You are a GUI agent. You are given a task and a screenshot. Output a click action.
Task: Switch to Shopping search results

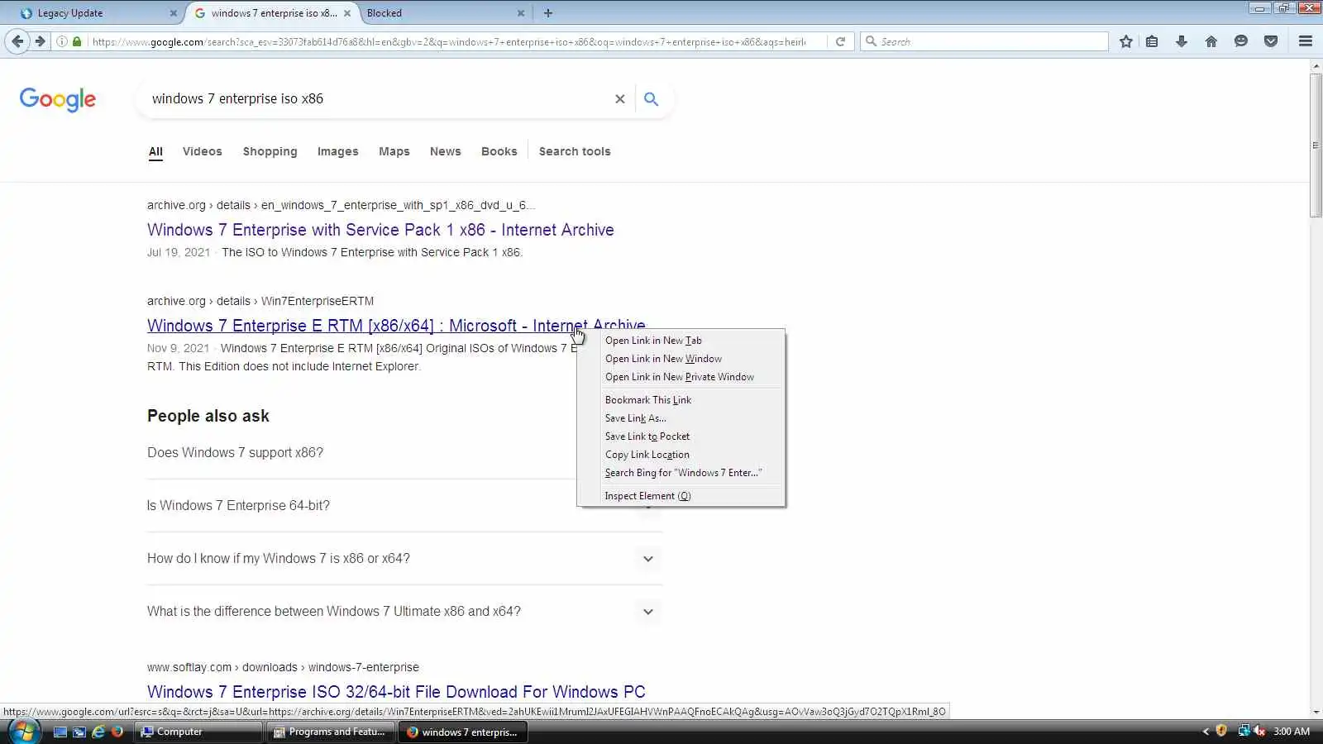(270, 151)
